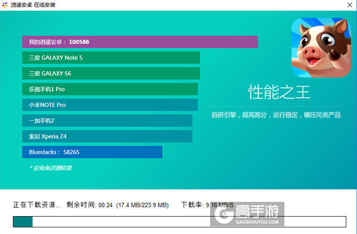Click the 安兔兔评测结果 footnote
Viewport: 357px width, 234px height.
pos(51,168)
